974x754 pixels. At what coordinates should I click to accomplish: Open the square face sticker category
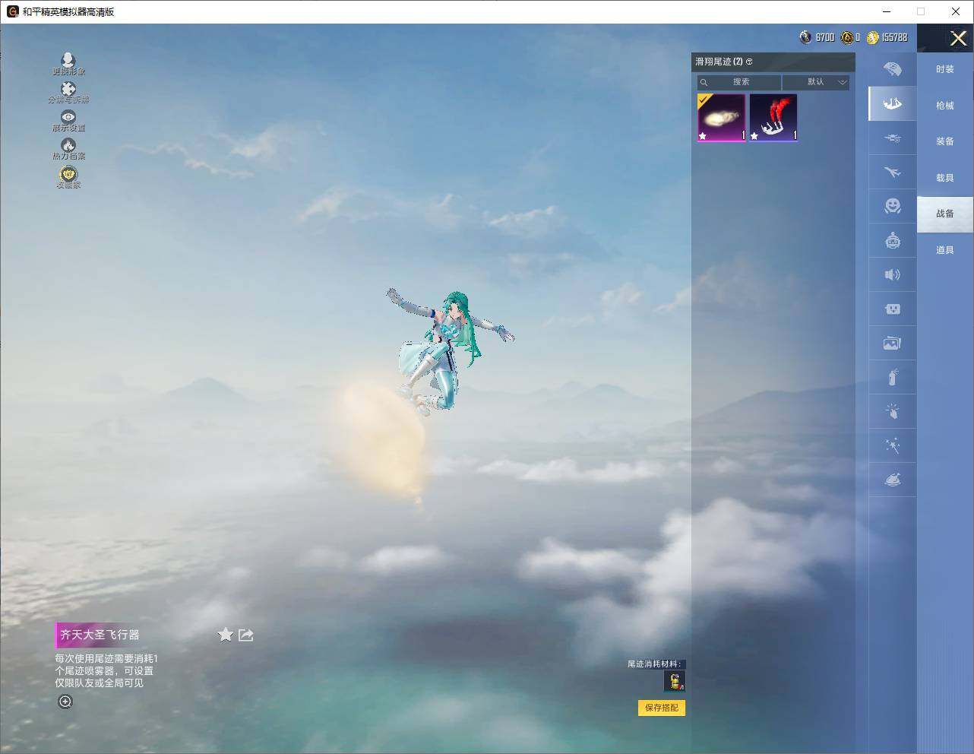click(x=893, y=309)
